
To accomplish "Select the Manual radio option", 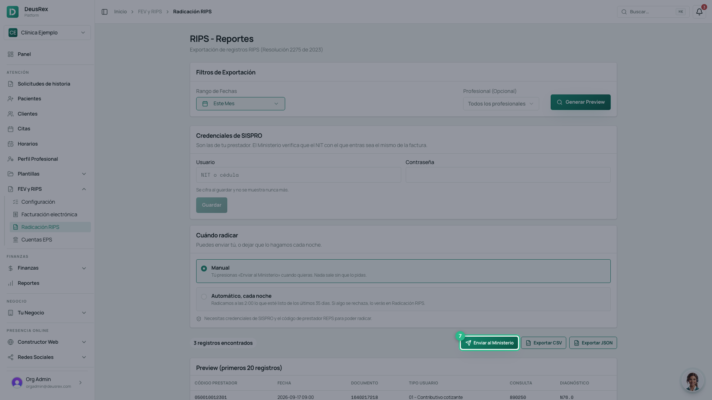I will [x=204, y=269].
